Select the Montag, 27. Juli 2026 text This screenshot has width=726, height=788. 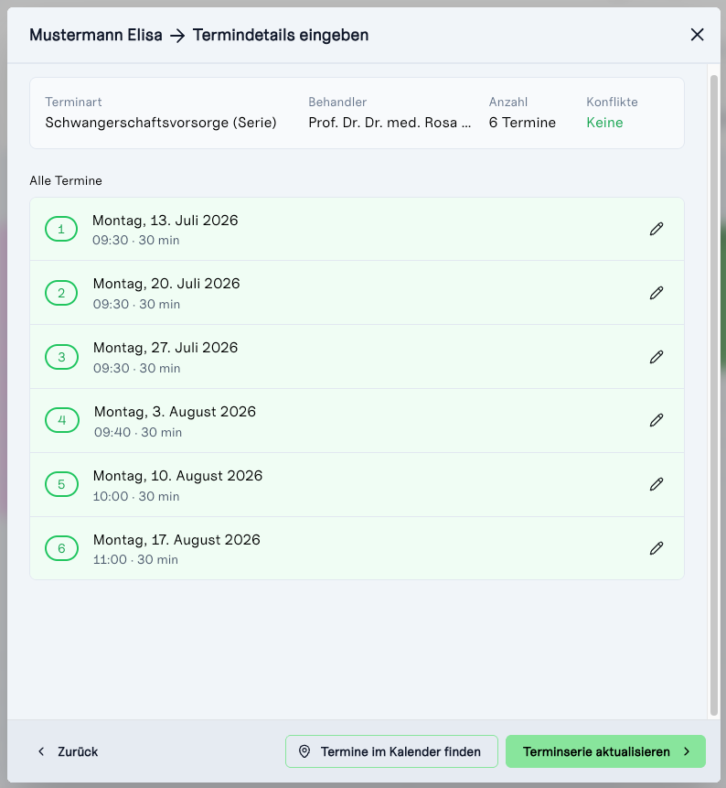[x=165, y=347]
